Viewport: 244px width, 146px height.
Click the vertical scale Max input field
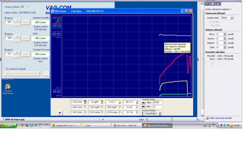coord(157,103)
